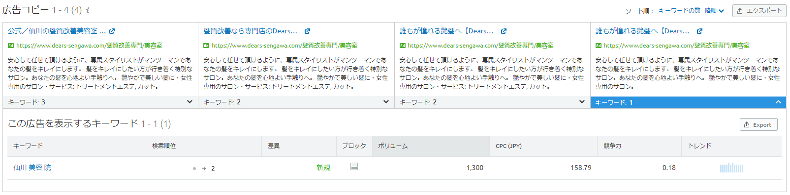Click Export button in keywords panel
790x195 pixels.
tap(758, 124)
